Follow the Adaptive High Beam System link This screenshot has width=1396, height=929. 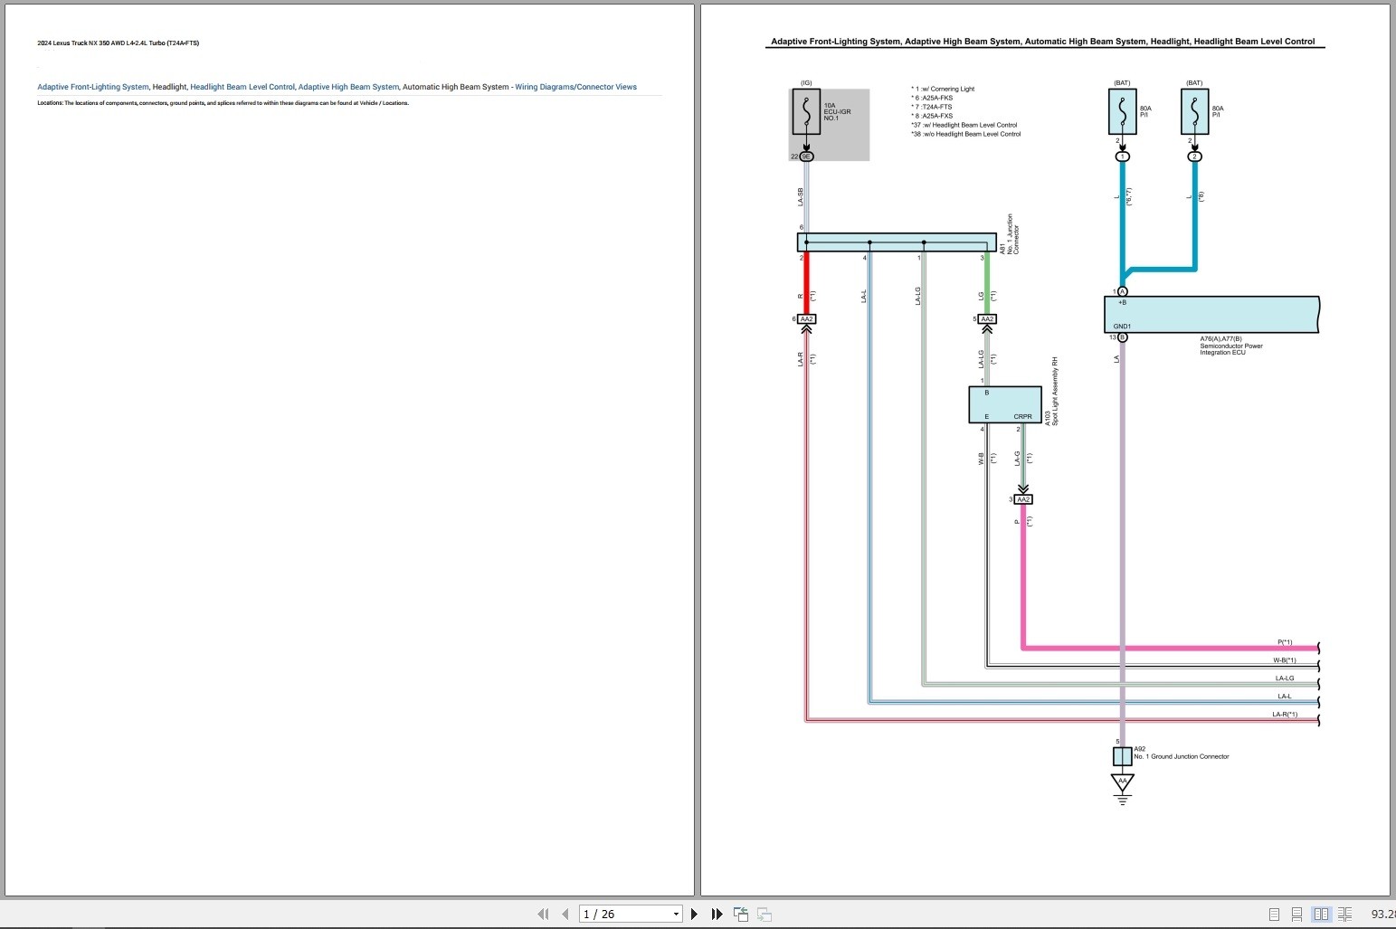[348, 87]
